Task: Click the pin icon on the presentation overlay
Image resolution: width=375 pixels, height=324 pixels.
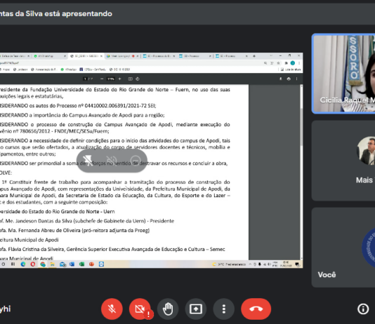Action: [x=88, y=160]
